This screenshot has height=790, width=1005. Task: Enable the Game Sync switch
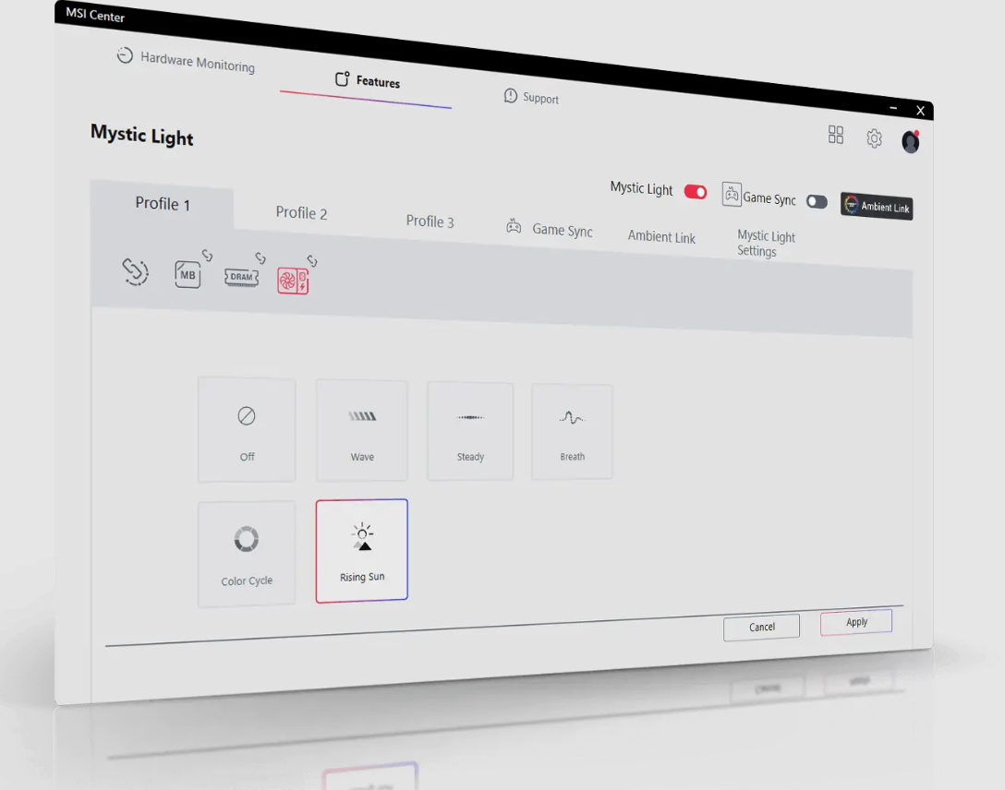coord(817,202)
